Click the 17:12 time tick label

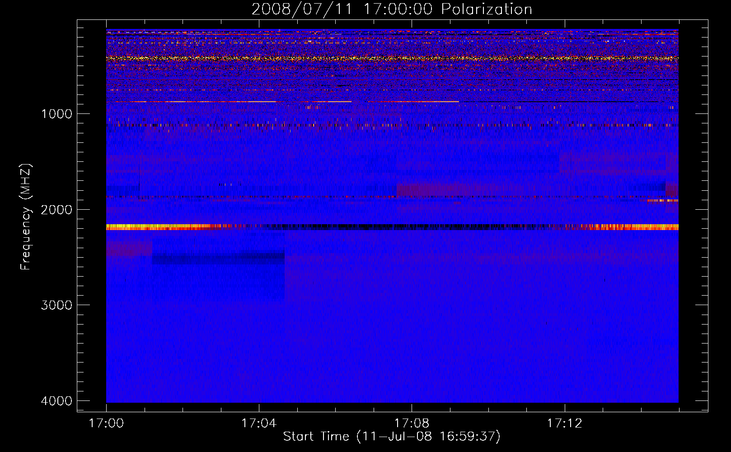click(x=565, y=424)
